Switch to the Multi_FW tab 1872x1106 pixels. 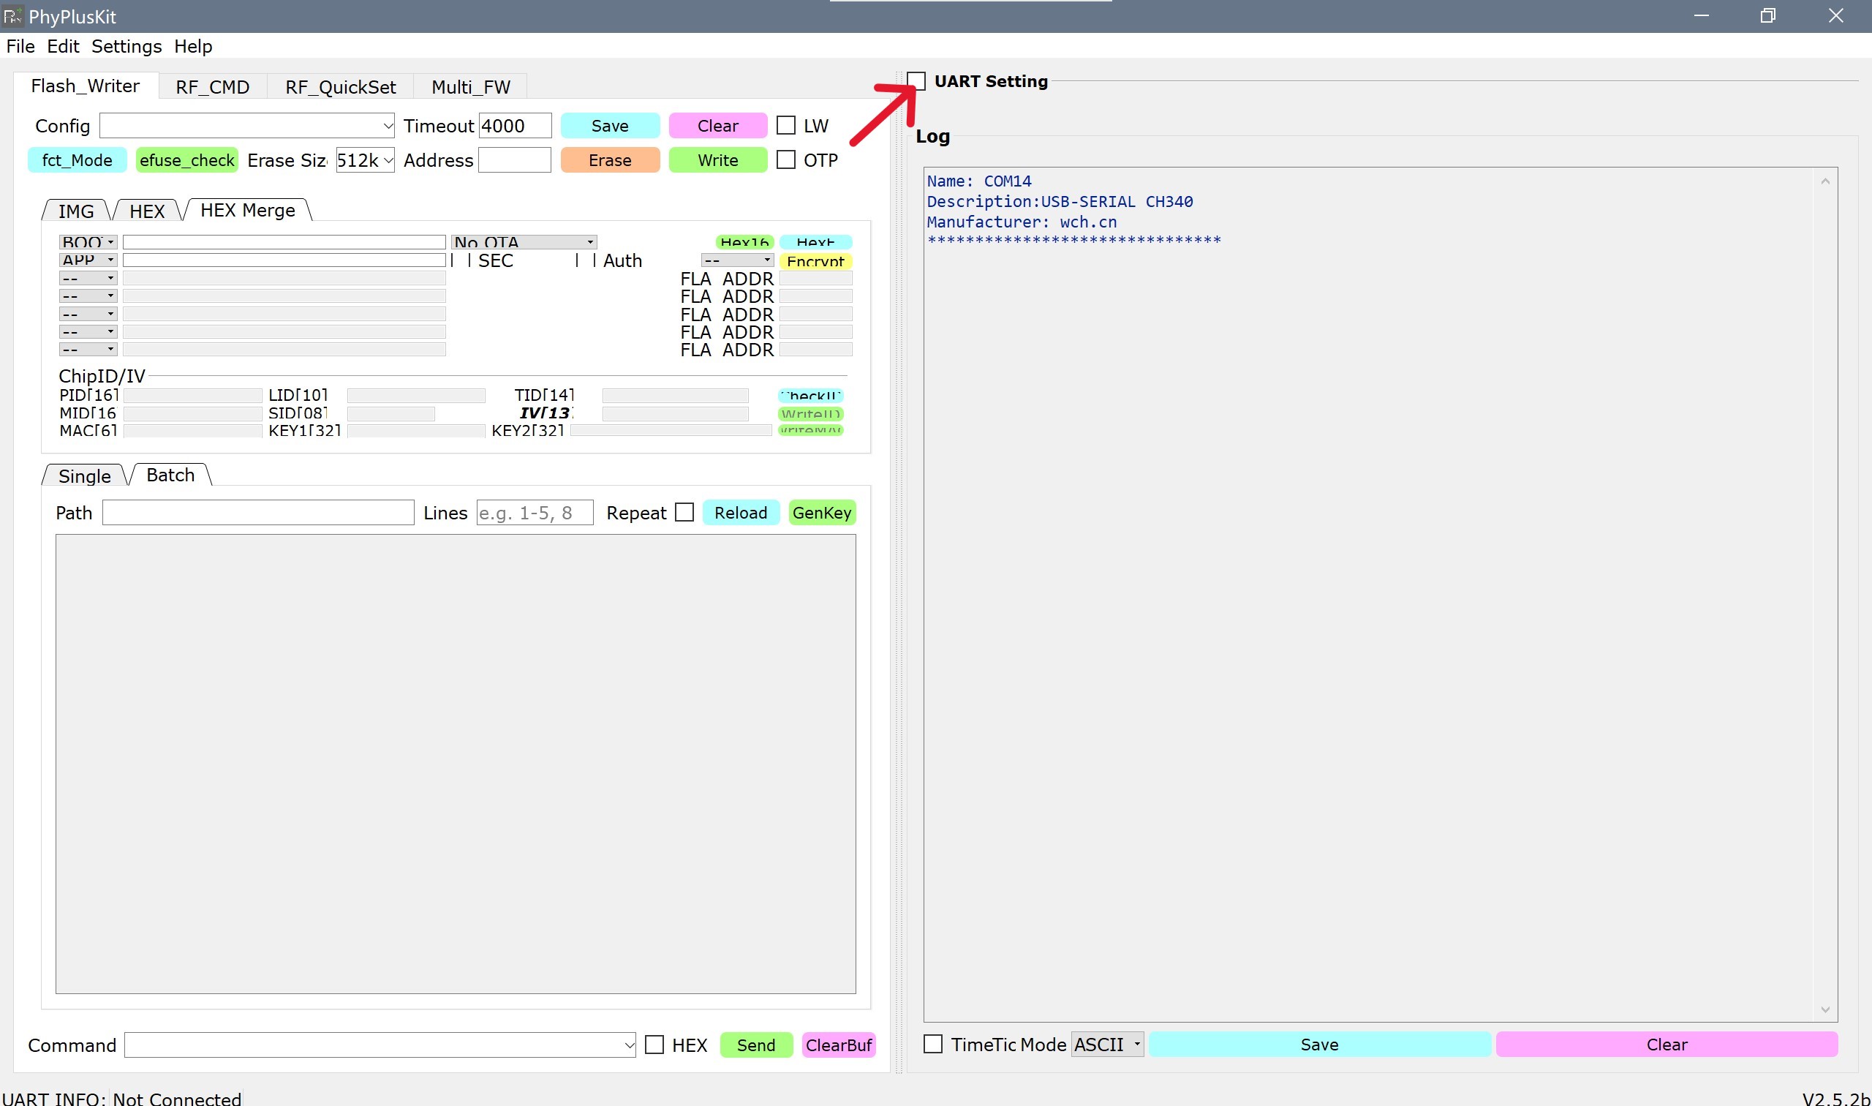point(471,86)
